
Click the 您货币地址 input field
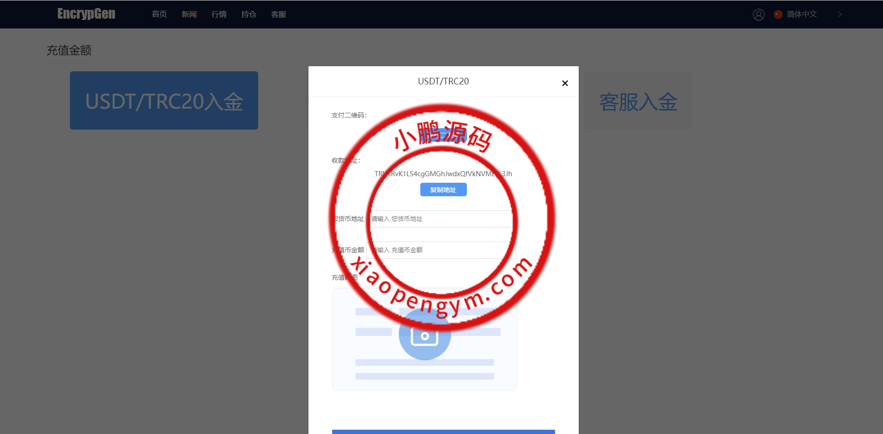pyautogui.click(x=441, y=219)
